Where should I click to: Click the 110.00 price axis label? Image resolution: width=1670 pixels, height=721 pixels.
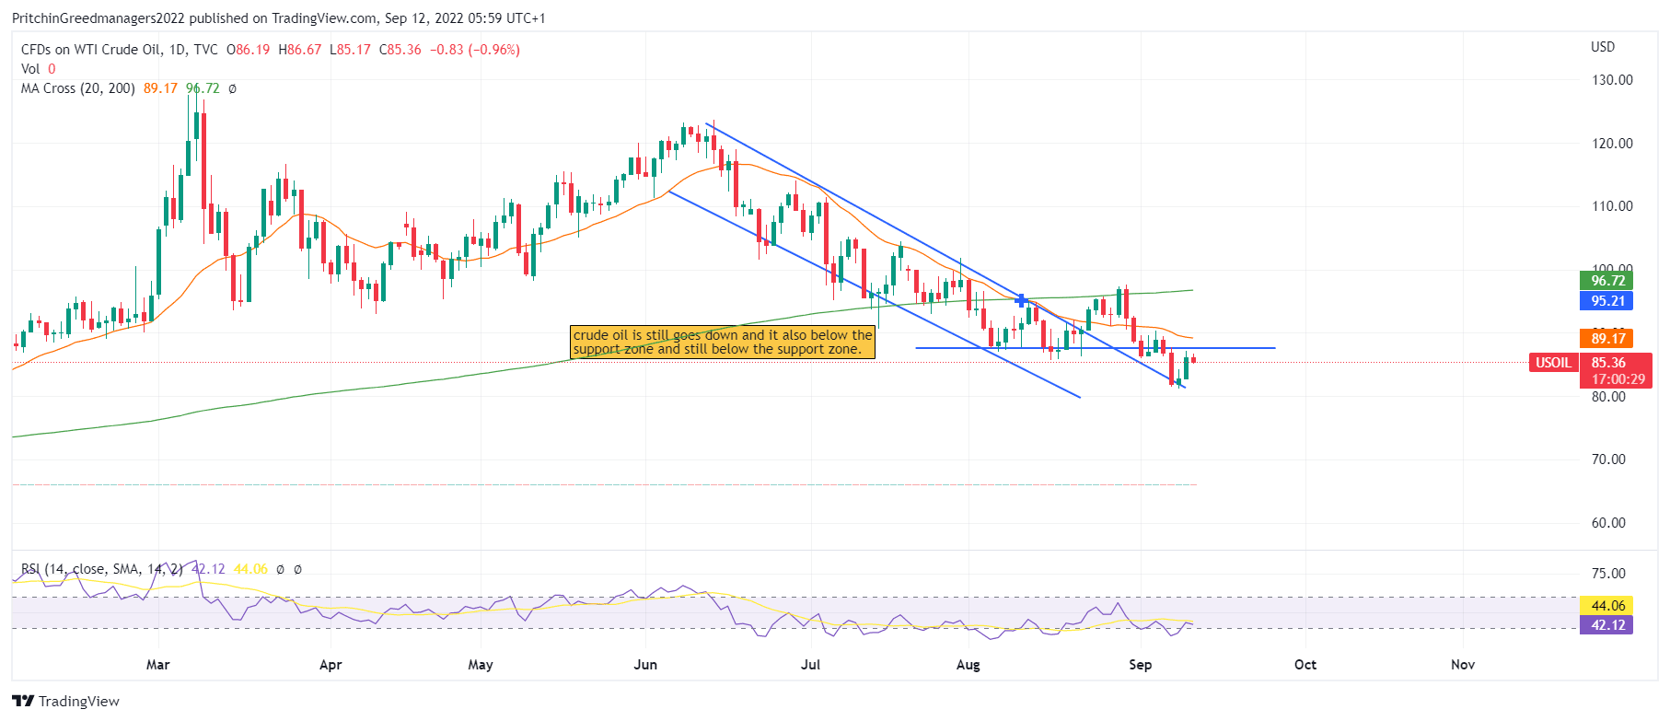click(1612, 206)
